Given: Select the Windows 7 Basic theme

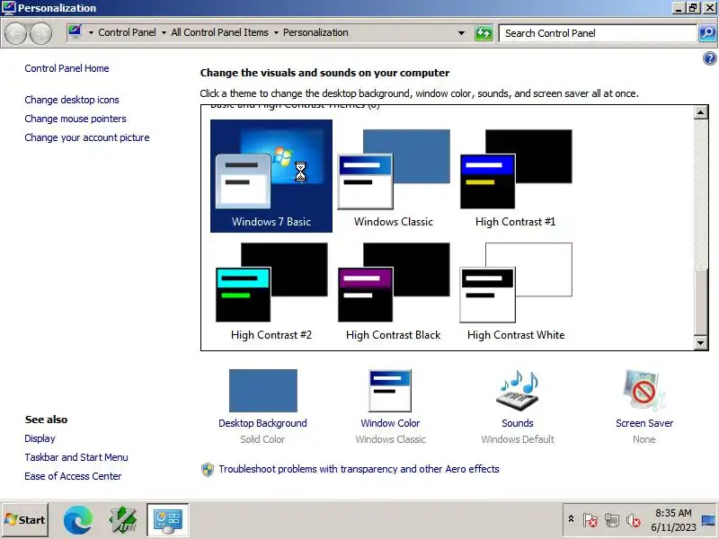Looking at the screenshot, I should (271, 176).
